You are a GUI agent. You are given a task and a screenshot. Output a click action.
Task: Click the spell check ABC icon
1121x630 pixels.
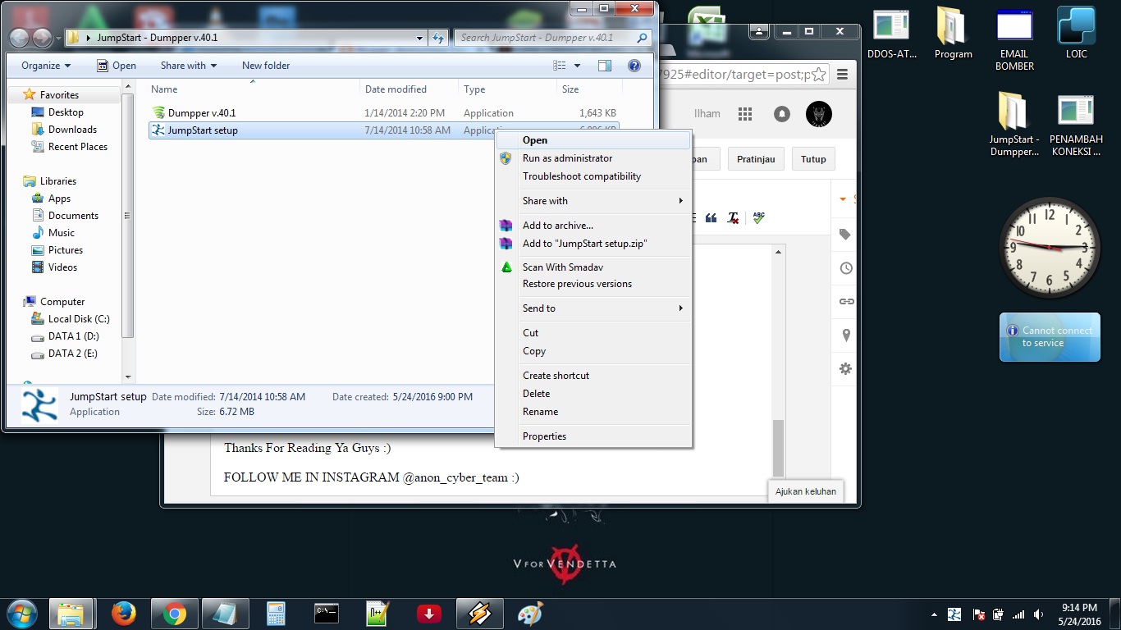(x=758, y=218)
